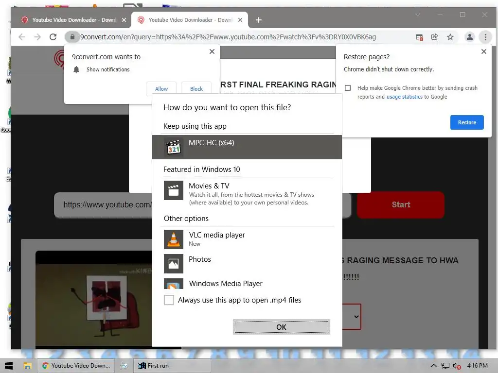
Task: Pick VLC media player icon
Action: point(174,239)
